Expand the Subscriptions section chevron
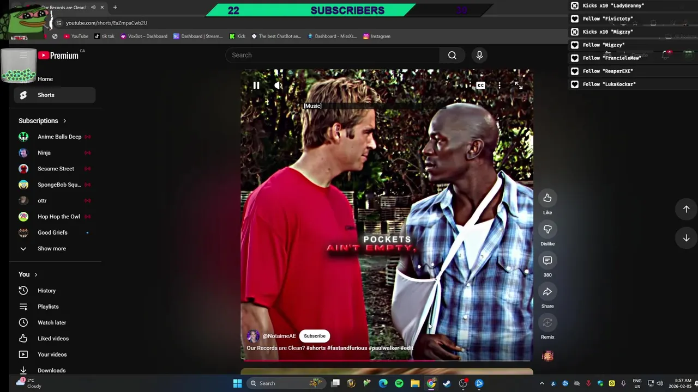The image size is (698, 392). coord(64,121)
